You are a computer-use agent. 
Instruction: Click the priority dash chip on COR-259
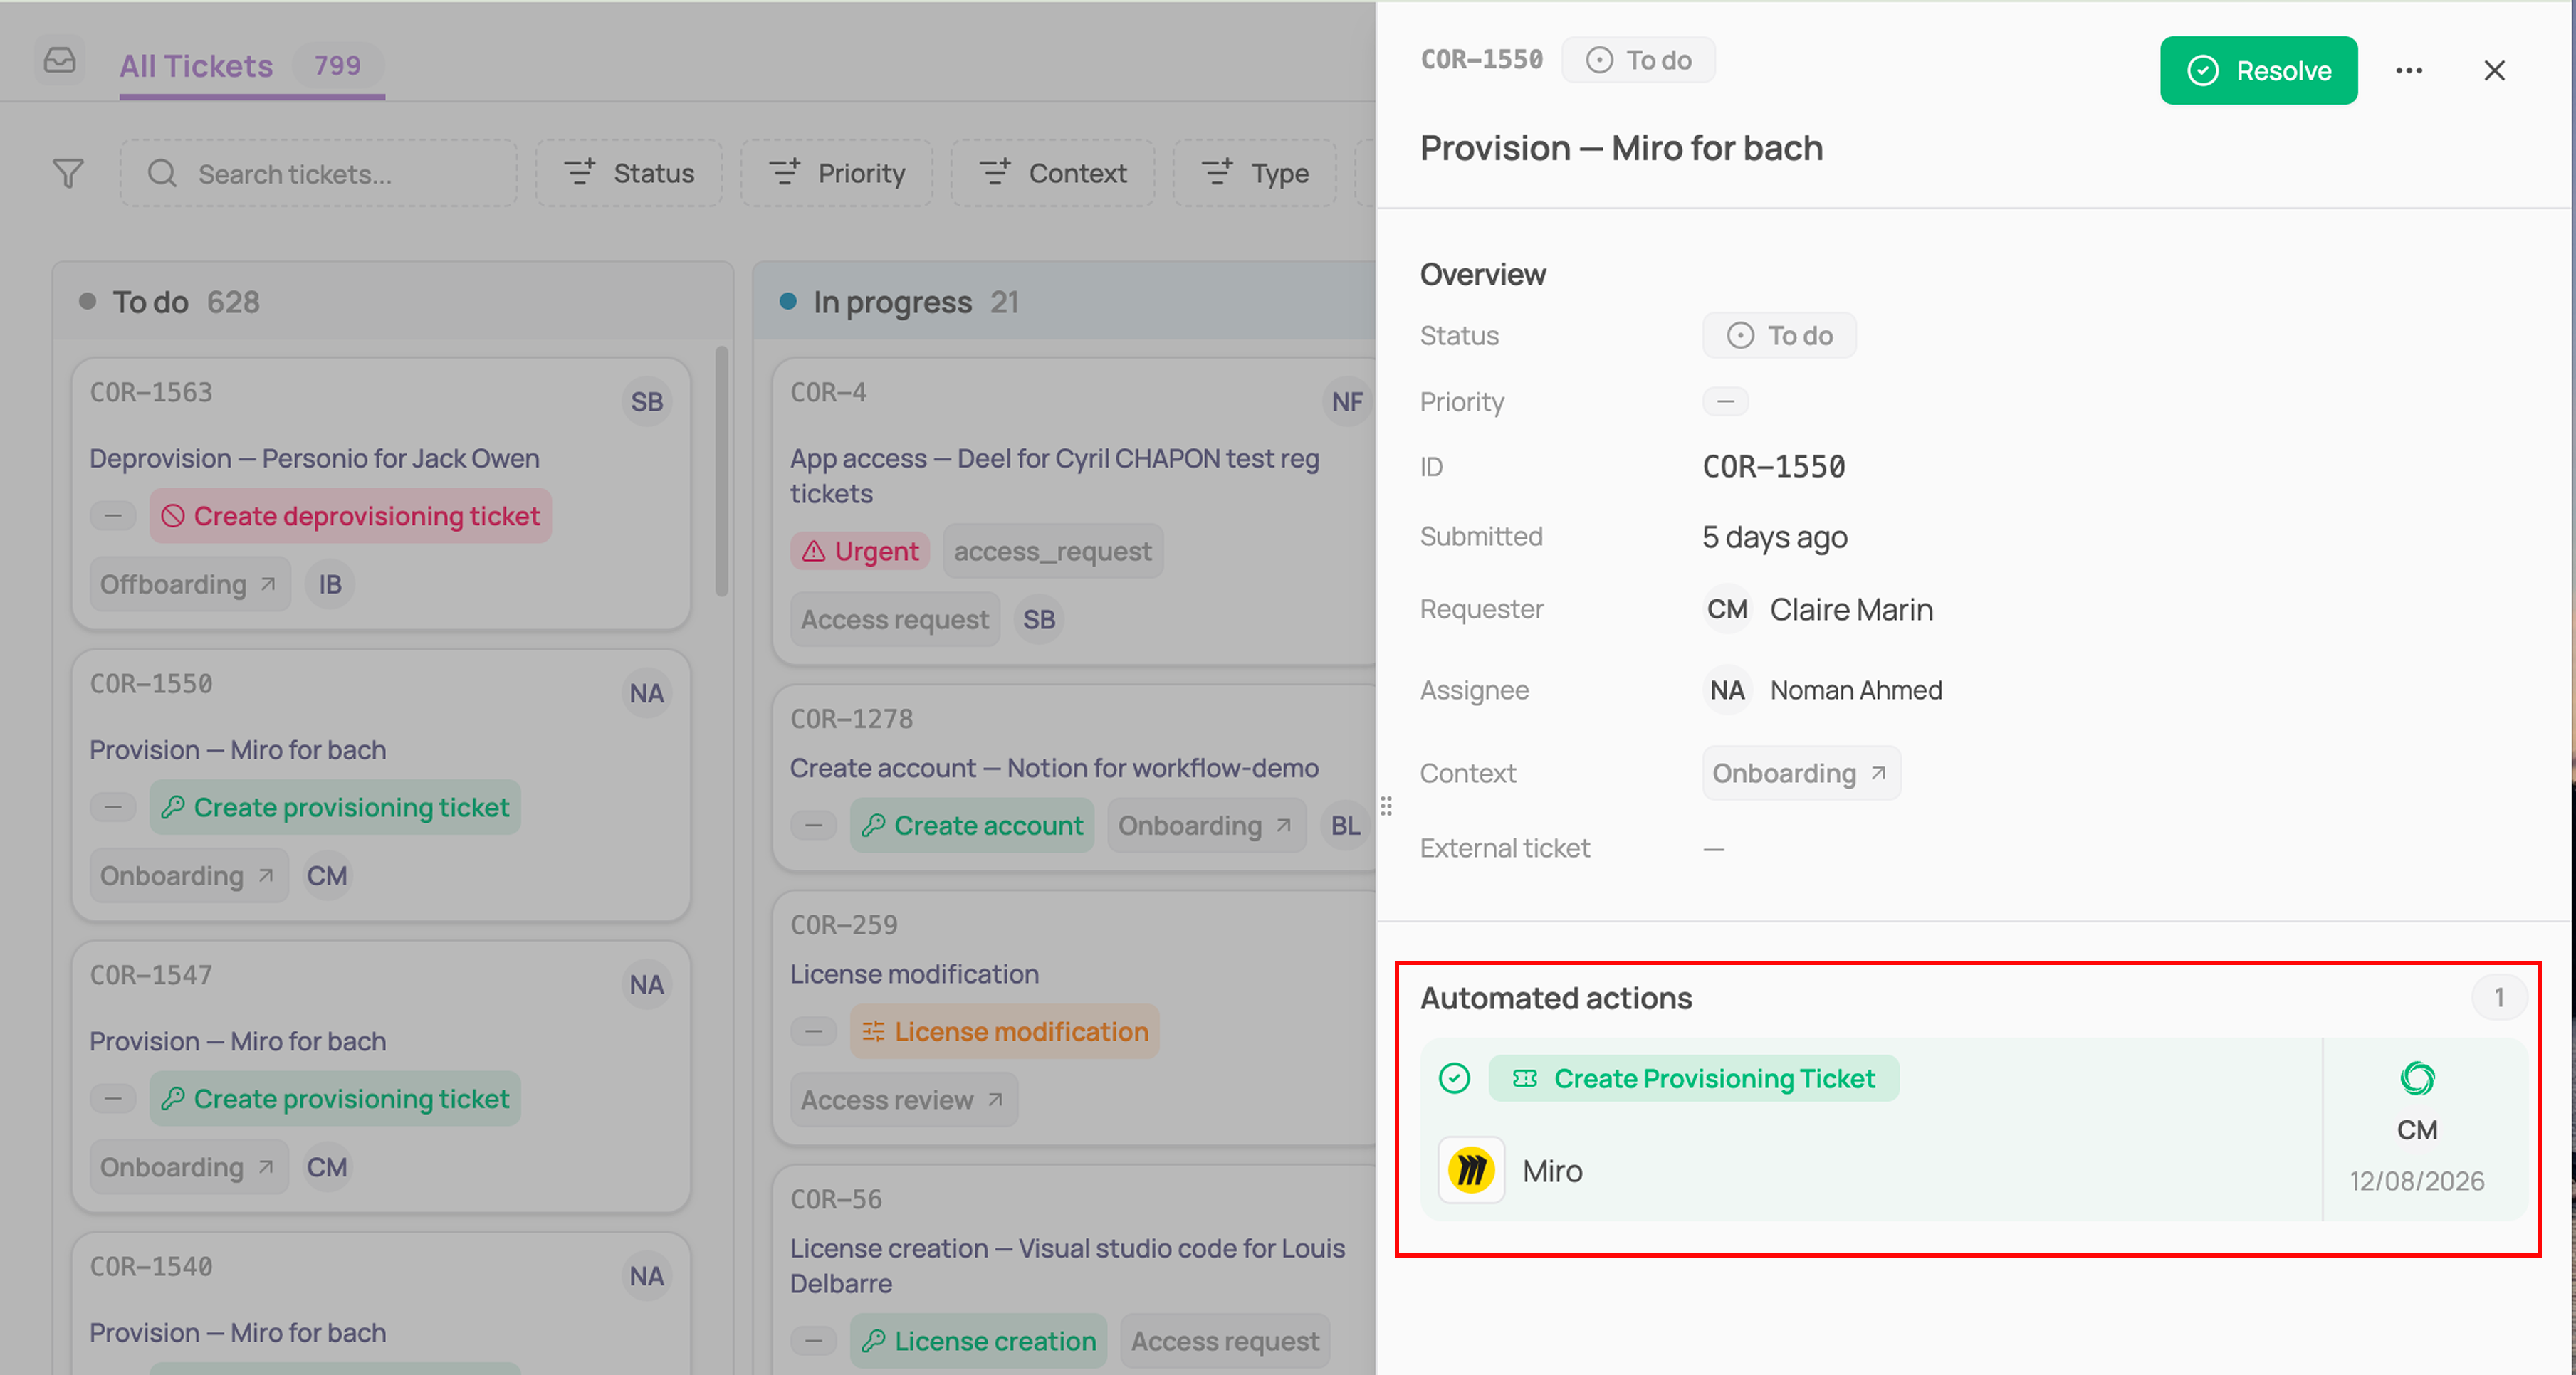814,1031
